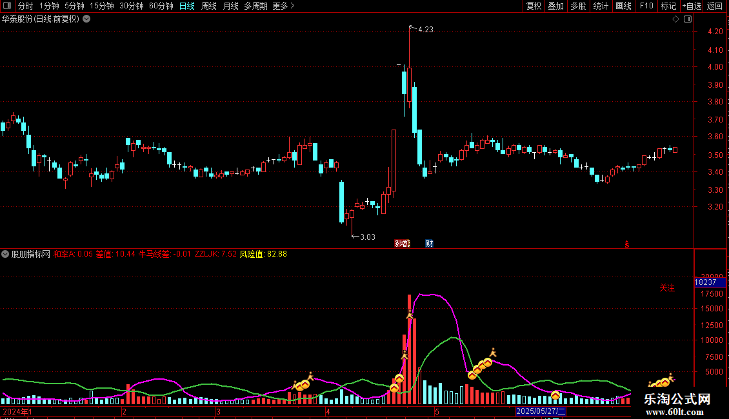Click the 关注 label in indicator panel
729x419 pixels.
(667, 288)
